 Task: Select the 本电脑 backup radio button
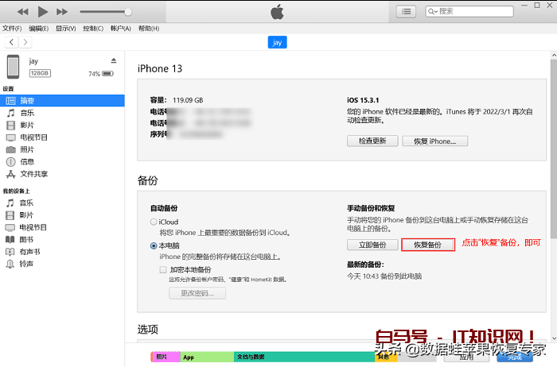[x=154, y=246]
